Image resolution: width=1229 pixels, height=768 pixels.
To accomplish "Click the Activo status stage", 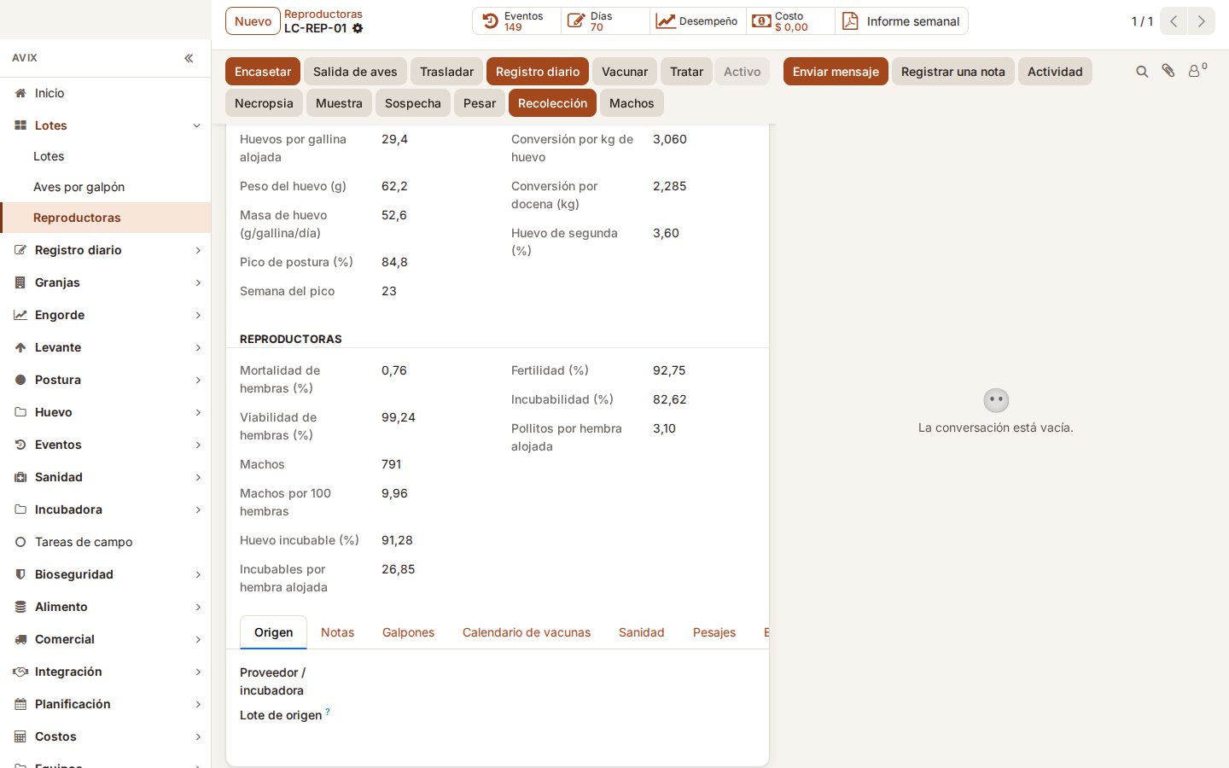I will 743,72.
